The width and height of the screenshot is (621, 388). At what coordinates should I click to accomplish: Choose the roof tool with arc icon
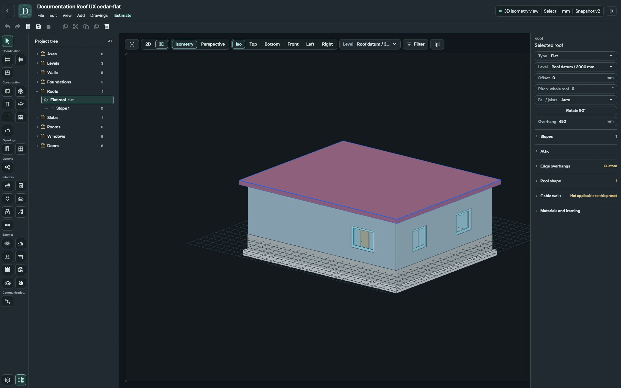click(7, 131)
